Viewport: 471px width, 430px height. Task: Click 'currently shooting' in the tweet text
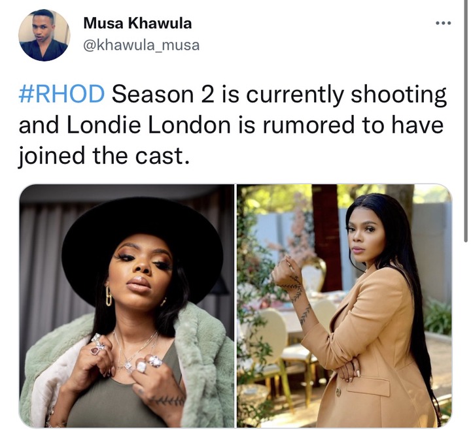click(x=346, y=95)
